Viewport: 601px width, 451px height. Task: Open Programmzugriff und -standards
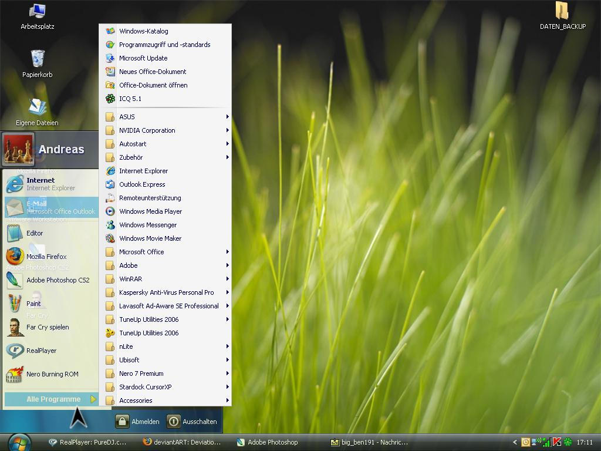point(165,45)
